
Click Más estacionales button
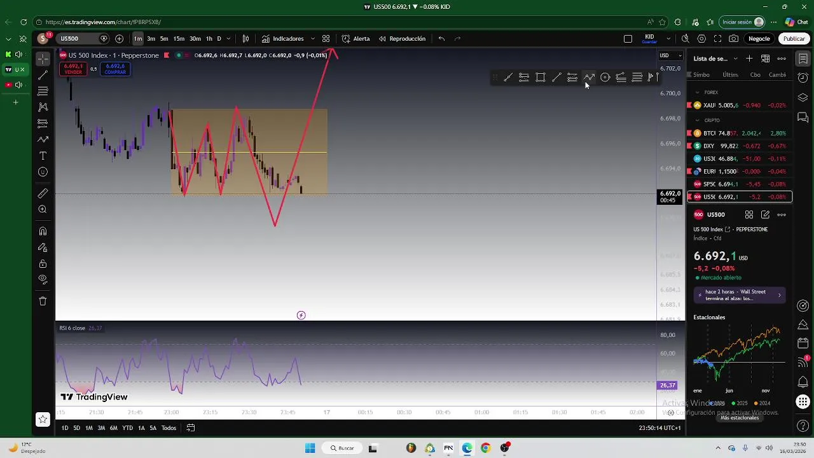click(740, 418)
